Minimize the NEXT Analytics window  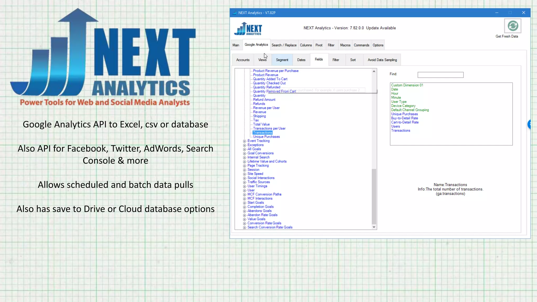[x=497, y=13]
